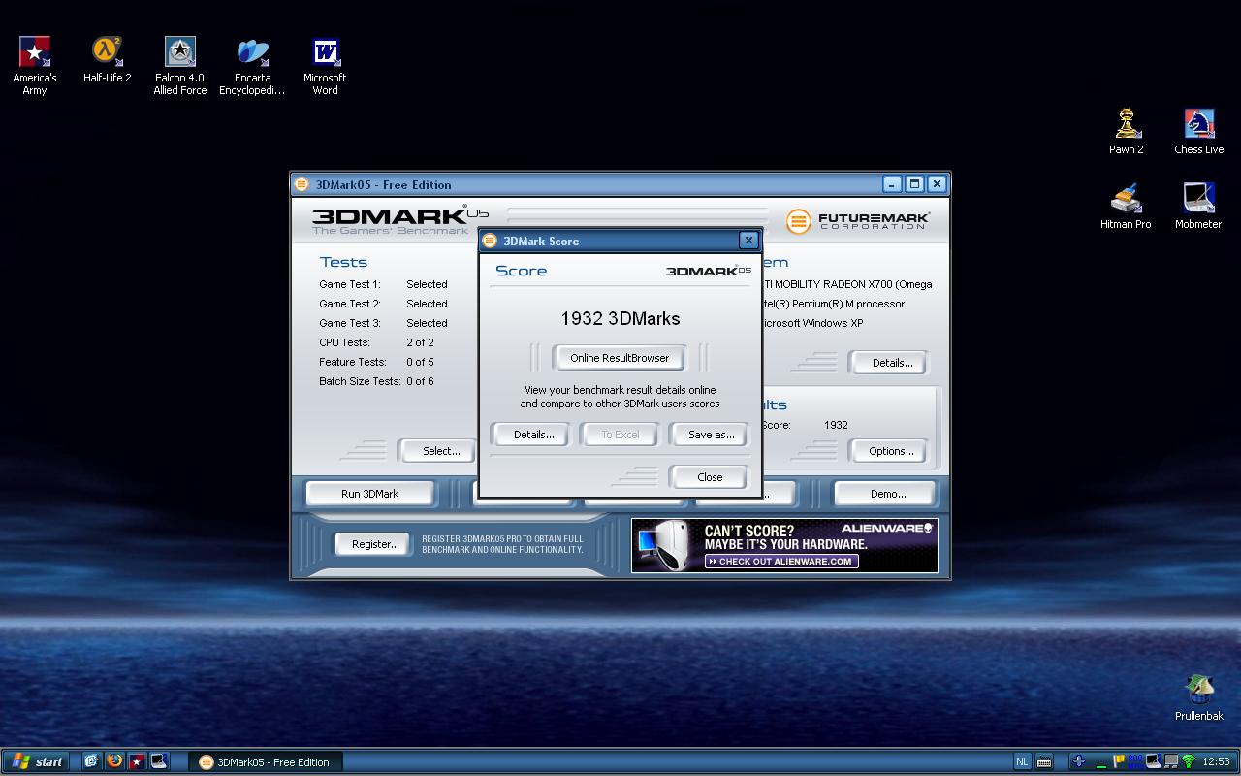Image resolution: width=1241 pixels, height=776 pixels.
Task: Click the Alienware advertisement banner
Action: 784,545
